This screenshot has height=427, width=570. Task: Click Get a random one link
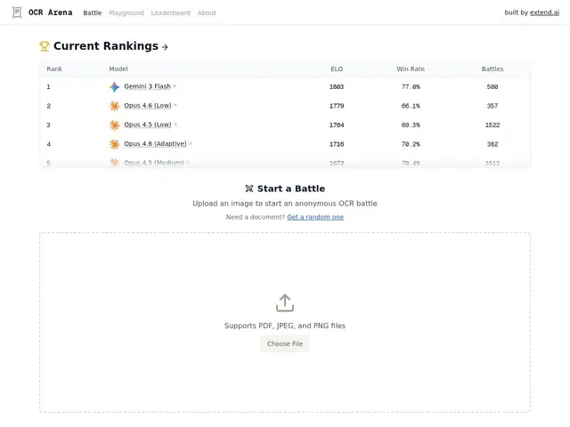[x=315, y=217]
